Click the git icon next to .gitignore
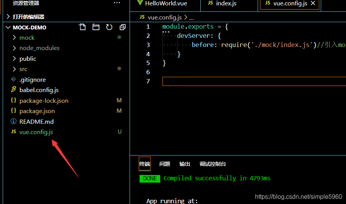This screenshot has width=346, height=204. pyautogui.click(x=13, y=79)
